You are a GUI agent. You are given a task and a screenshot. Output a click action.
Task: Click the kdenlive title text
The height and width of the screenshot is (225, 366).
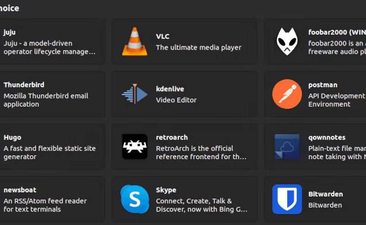click(x=170, y=89)
